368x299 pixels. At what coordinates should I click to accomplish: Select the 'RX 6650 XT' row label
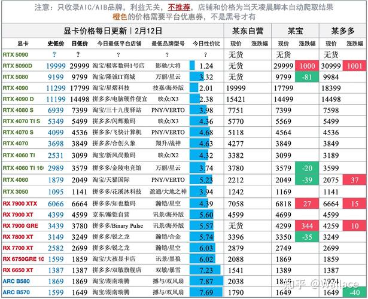(x=18, y=270)
